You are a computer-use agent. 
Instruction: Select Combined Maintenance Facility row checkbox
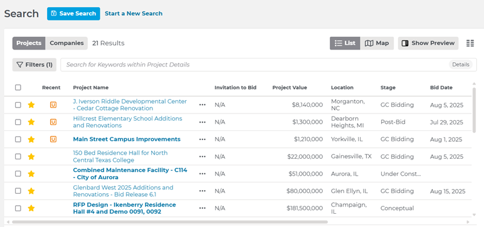pos(18,174)
